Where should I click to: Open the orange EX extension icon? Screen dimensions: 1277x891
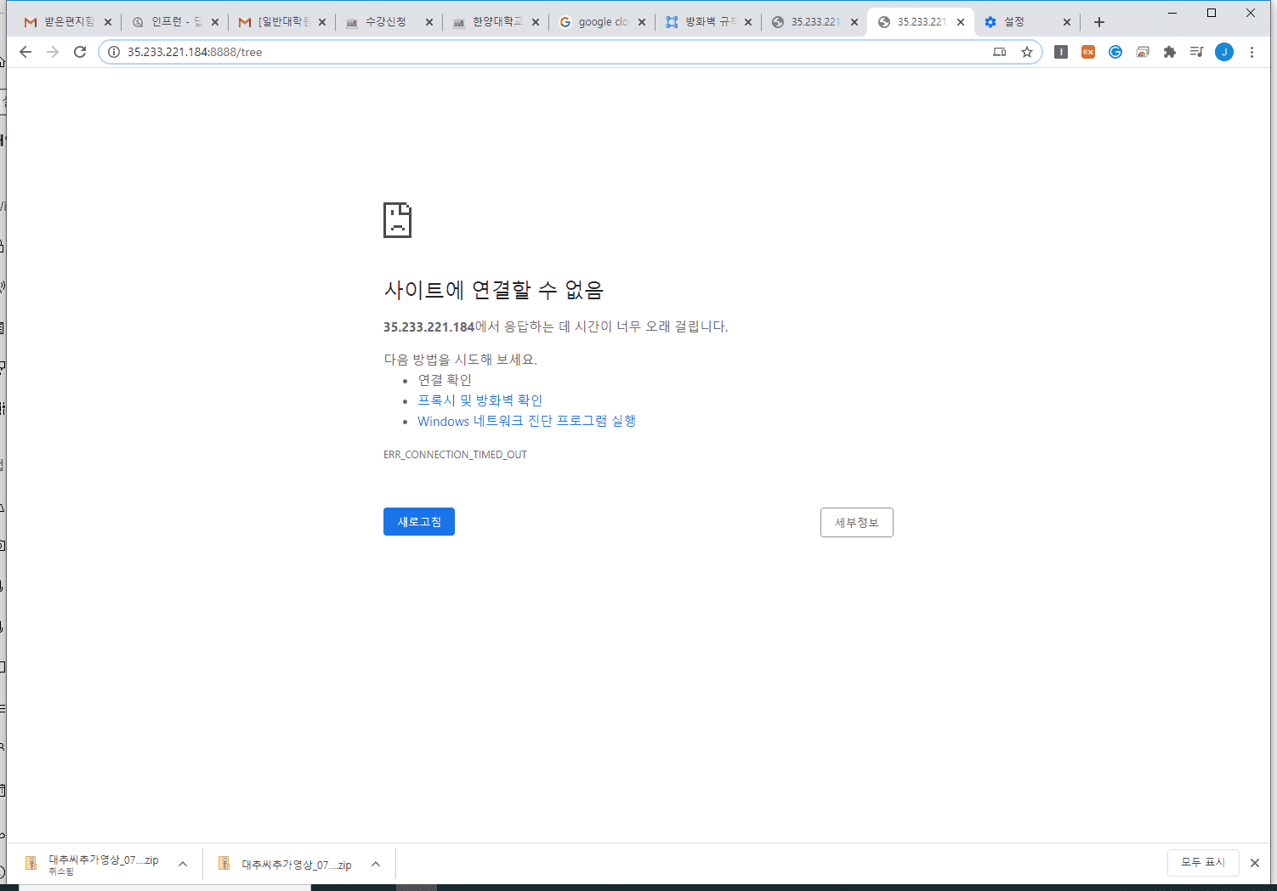[x=1088, y=52]
